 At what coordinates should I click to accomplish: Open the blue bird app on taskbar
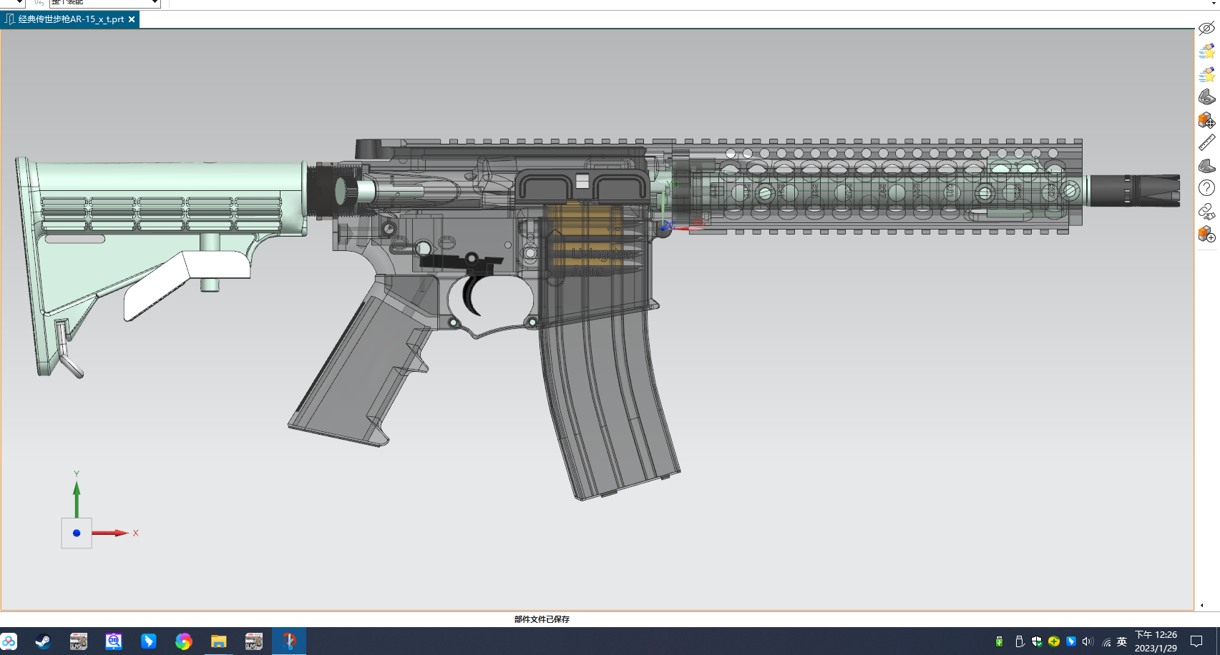[148, 641]
